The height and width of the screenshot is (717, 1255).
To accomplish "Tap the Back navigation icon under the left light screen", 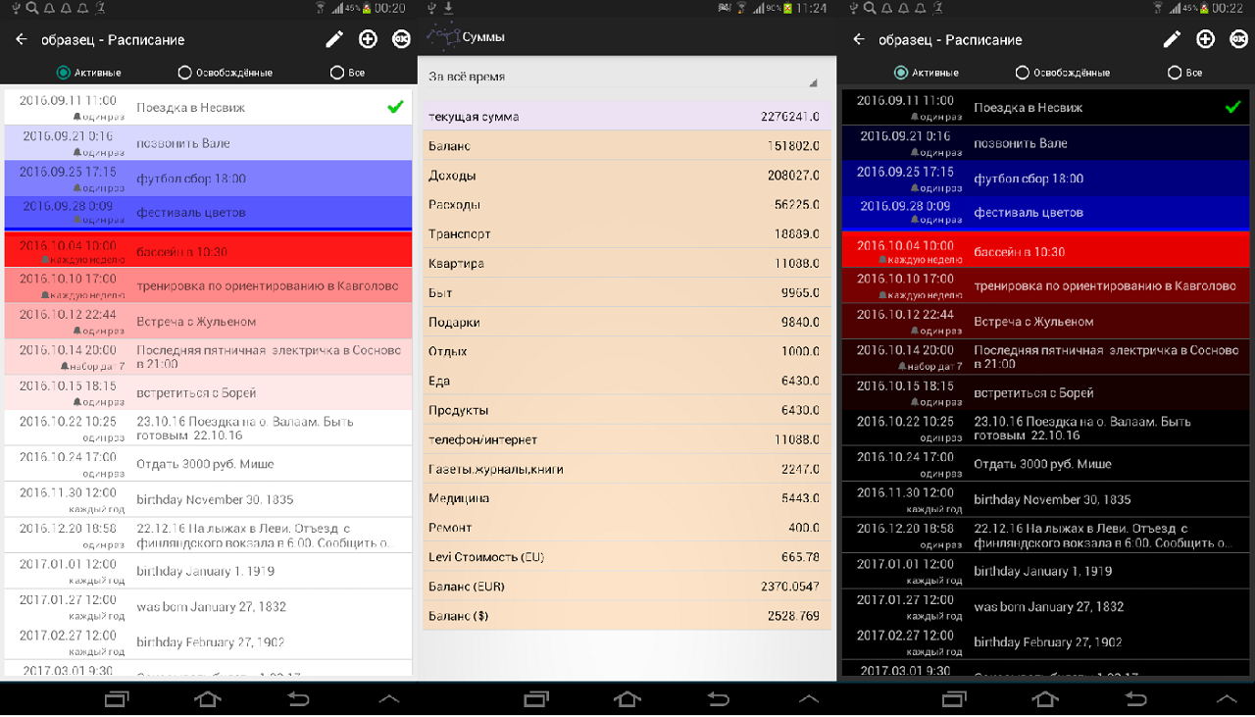I will 298,699.
